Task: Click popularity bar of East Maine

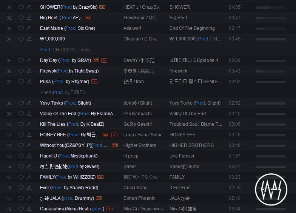Action: tap(270, 29)
